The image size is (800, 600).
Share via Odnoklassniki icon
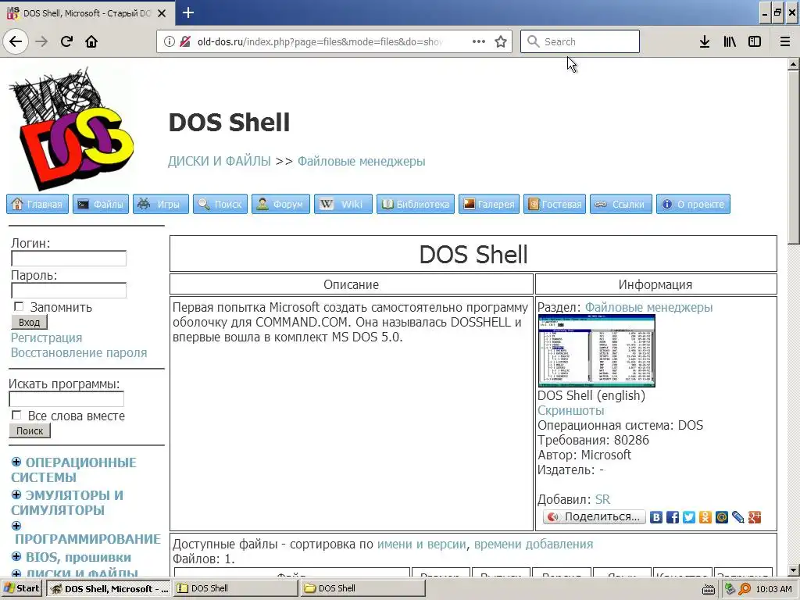(705, 517)
